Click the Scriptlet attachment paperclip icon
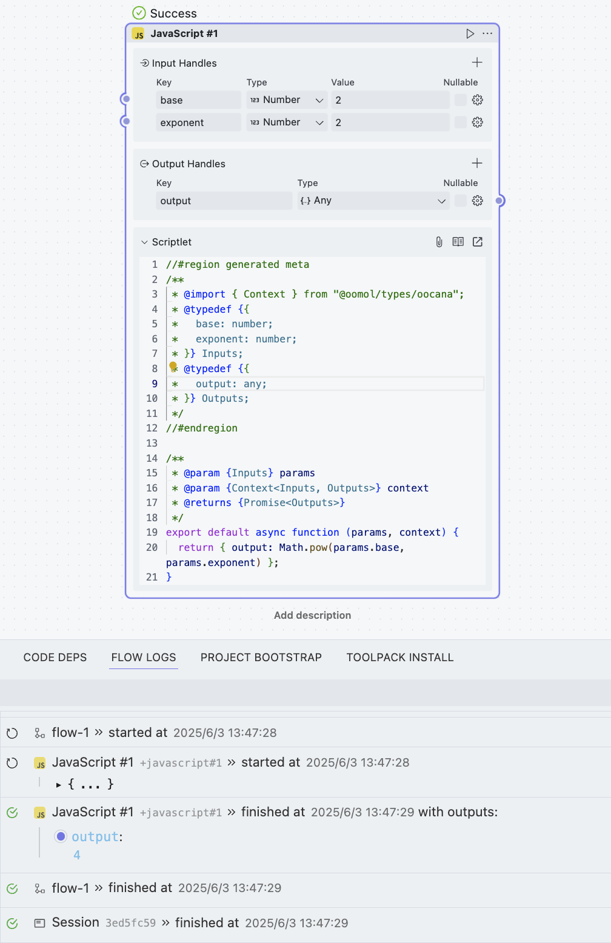Screen dimensions: 611x943 click(x=439, y=242)
